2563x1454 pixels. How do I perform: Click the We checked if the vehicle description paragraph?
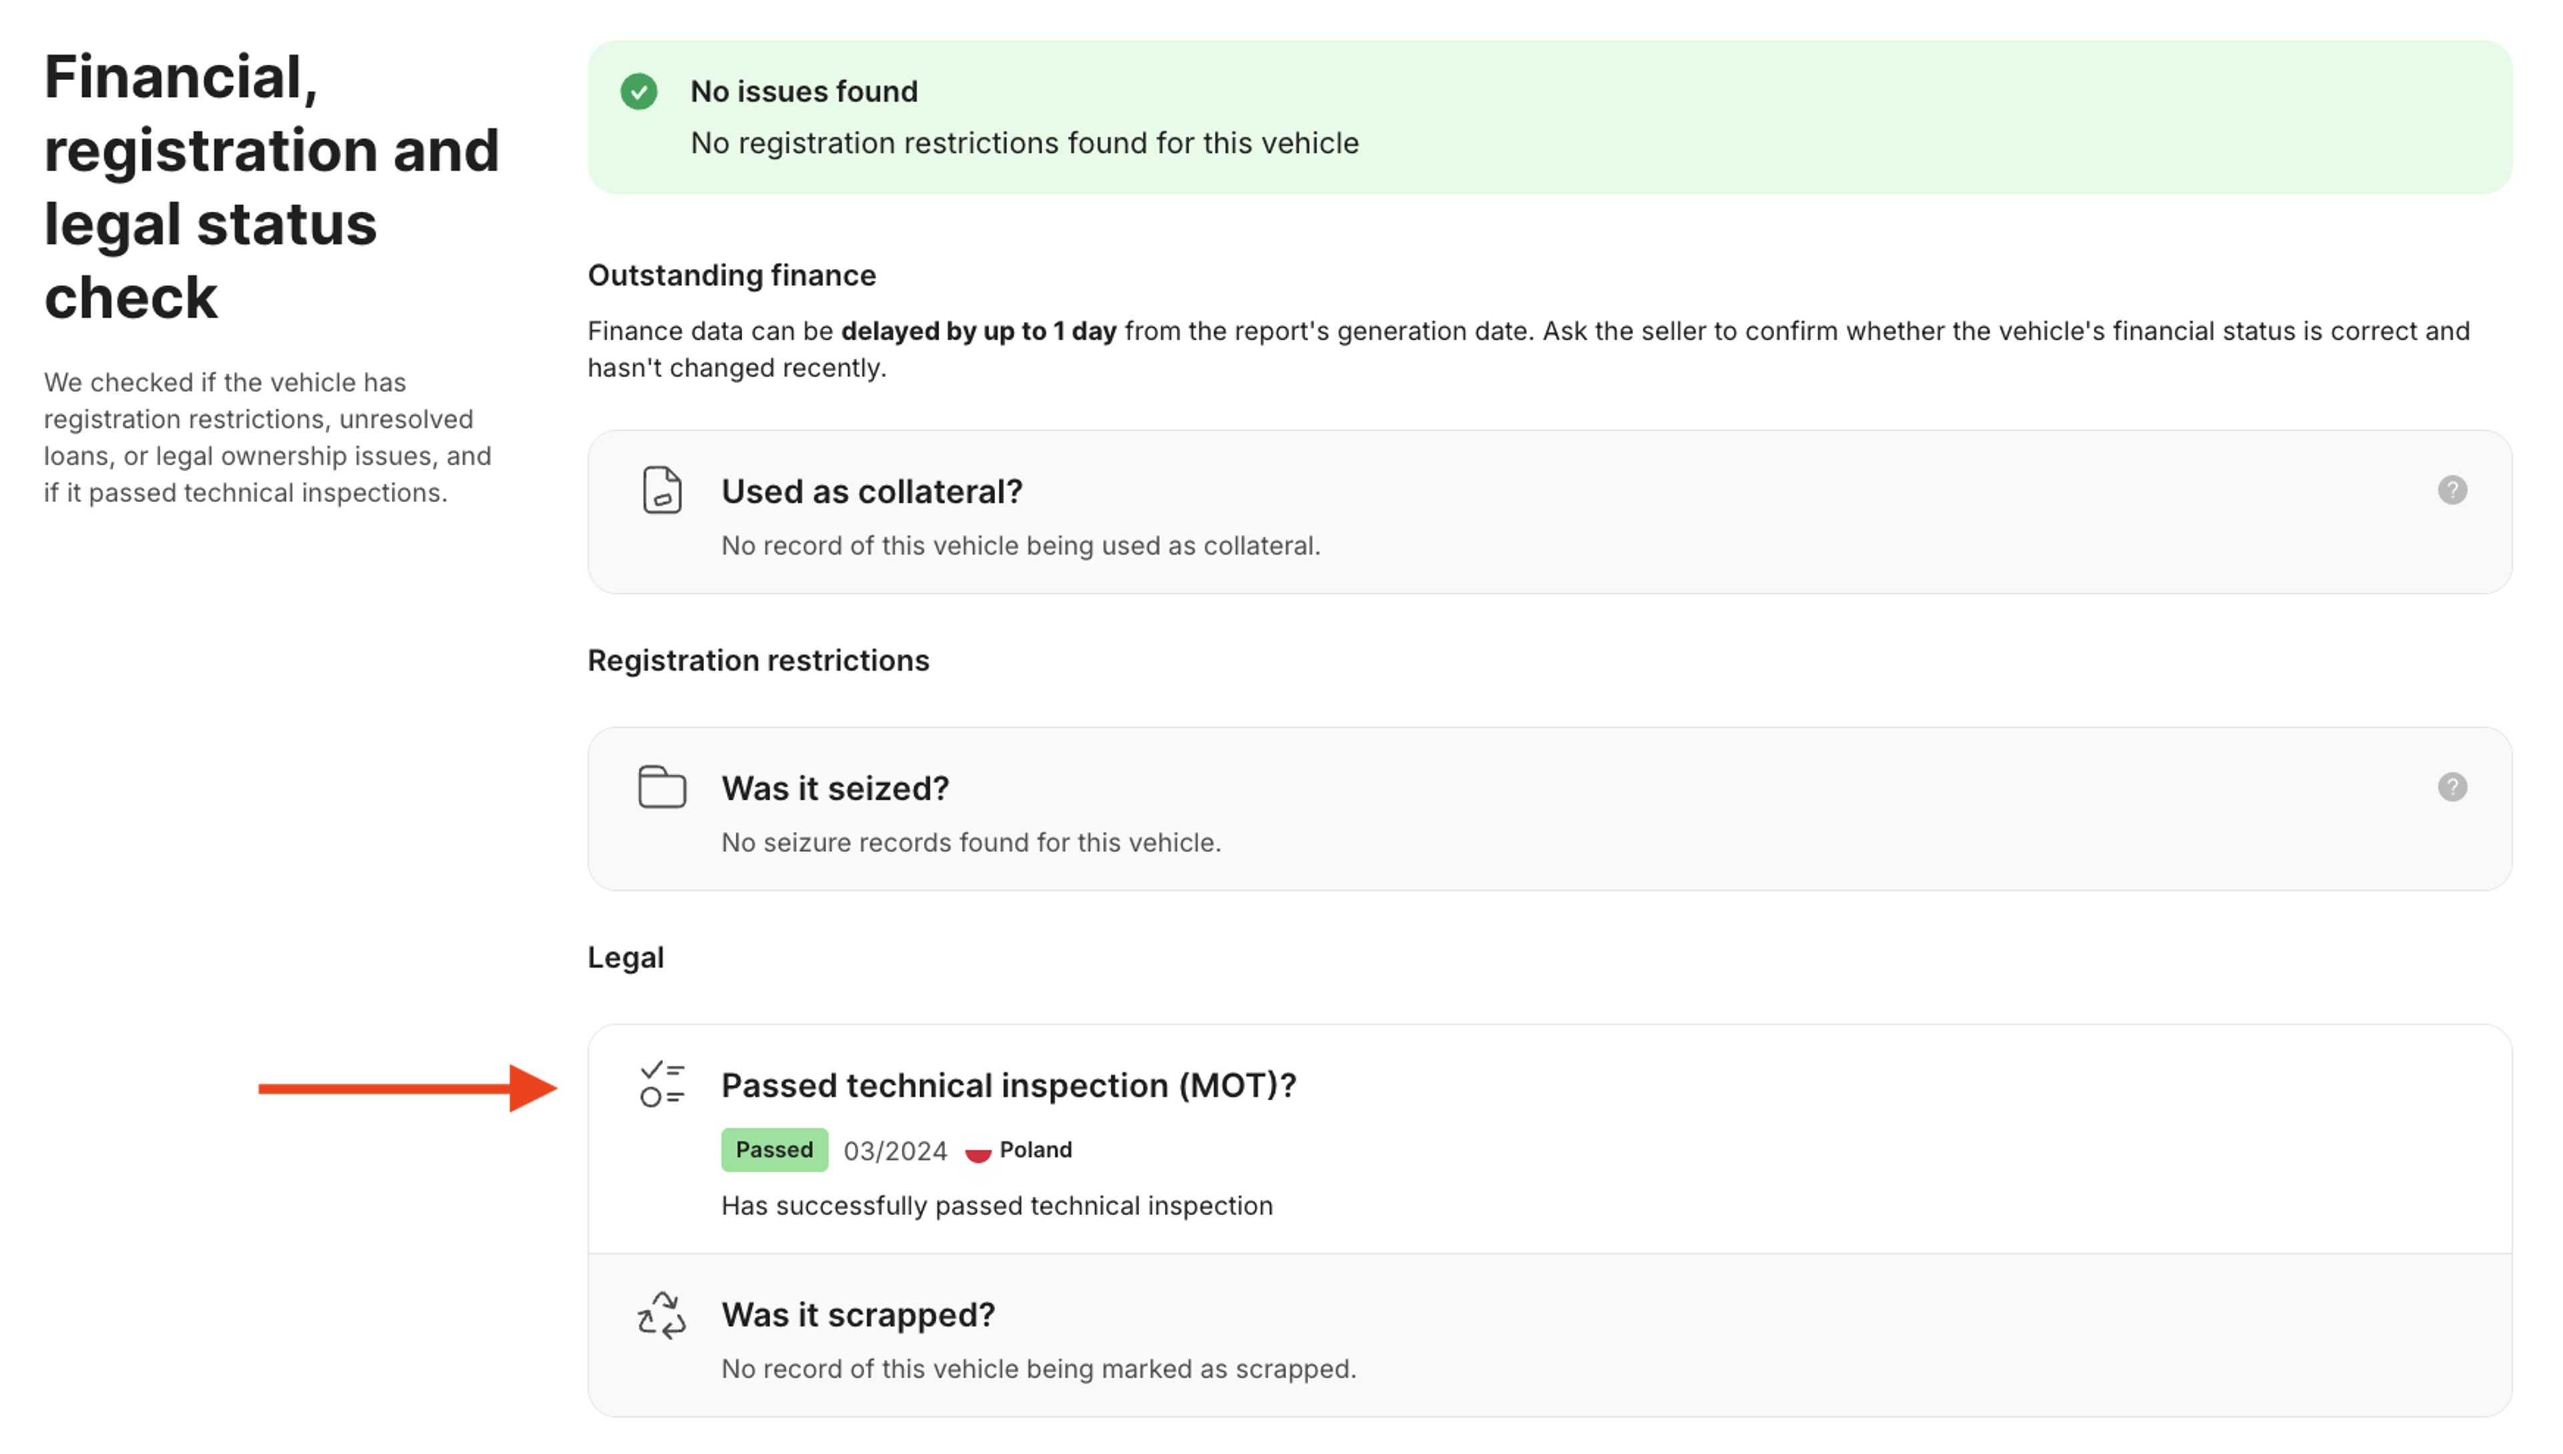268,437
